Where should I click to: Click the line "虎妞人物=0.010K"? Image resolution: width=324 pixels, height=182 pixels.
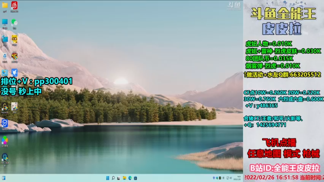(x=269, y=44)
